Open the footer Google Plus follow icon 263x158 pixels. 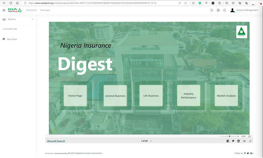[252, 153]
